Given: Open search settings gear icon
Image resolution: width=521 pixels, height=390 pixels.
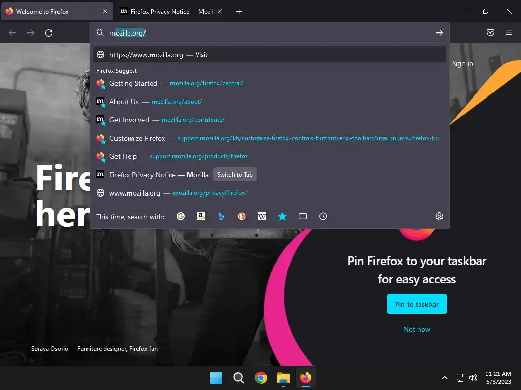Looking at the screenshot, I should 439,216.
